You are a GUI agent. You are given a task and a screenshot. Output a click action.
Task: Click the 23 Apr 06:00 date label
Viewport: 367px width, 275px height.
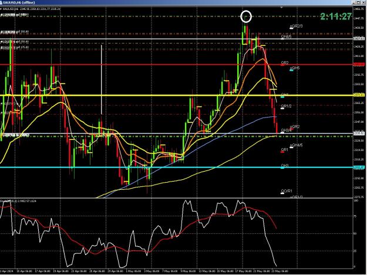pos(79,271)
